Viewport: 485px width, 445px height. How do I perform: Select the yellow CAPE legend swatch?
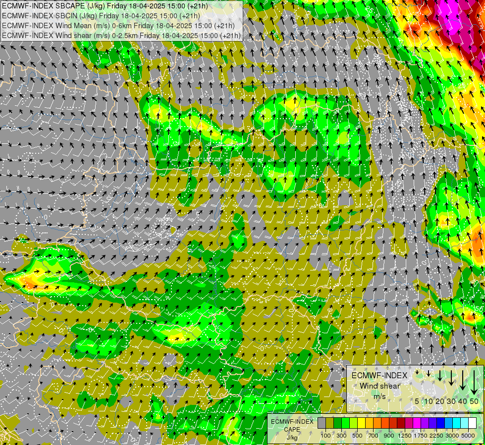(x=361, y=423)
